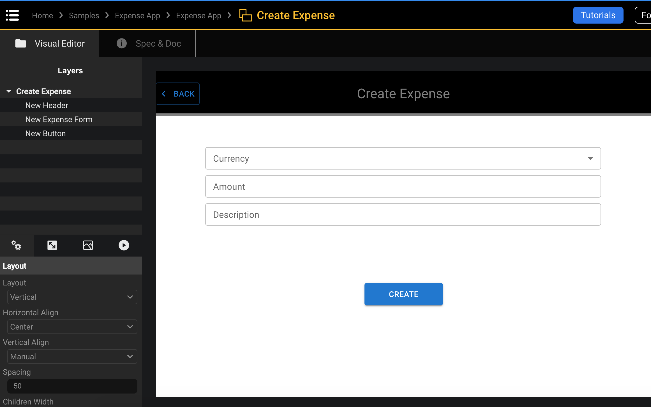Click the Visual Editor folder icon
This screenshot has width=651, height=407.
20,44
